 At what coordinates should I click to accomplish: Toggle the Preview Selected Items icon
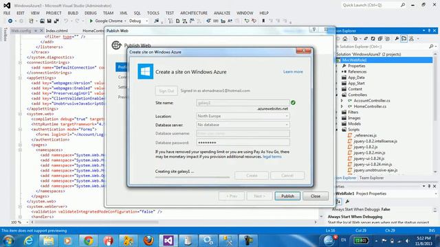pos(404,39)
